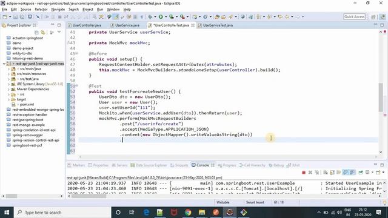388x218 pixels.
Task: Open the Debug dropdown arrow
Action: 155,17
